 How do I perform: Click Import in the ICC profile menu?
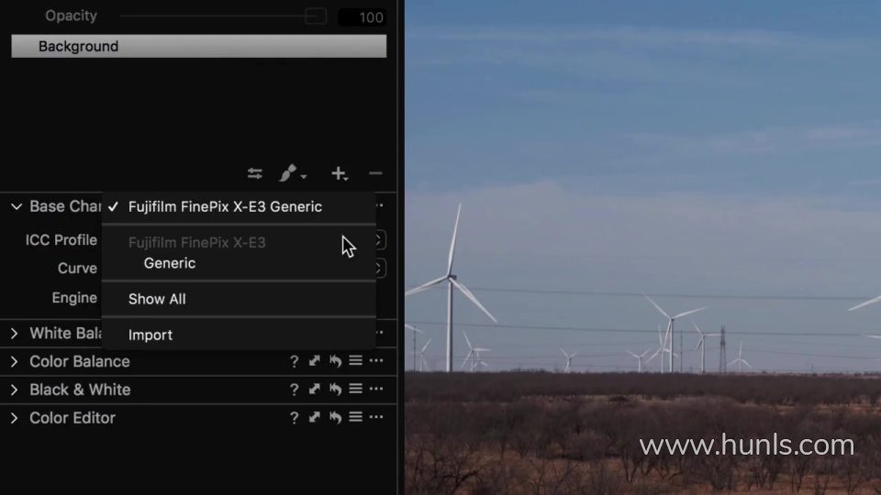150,335
